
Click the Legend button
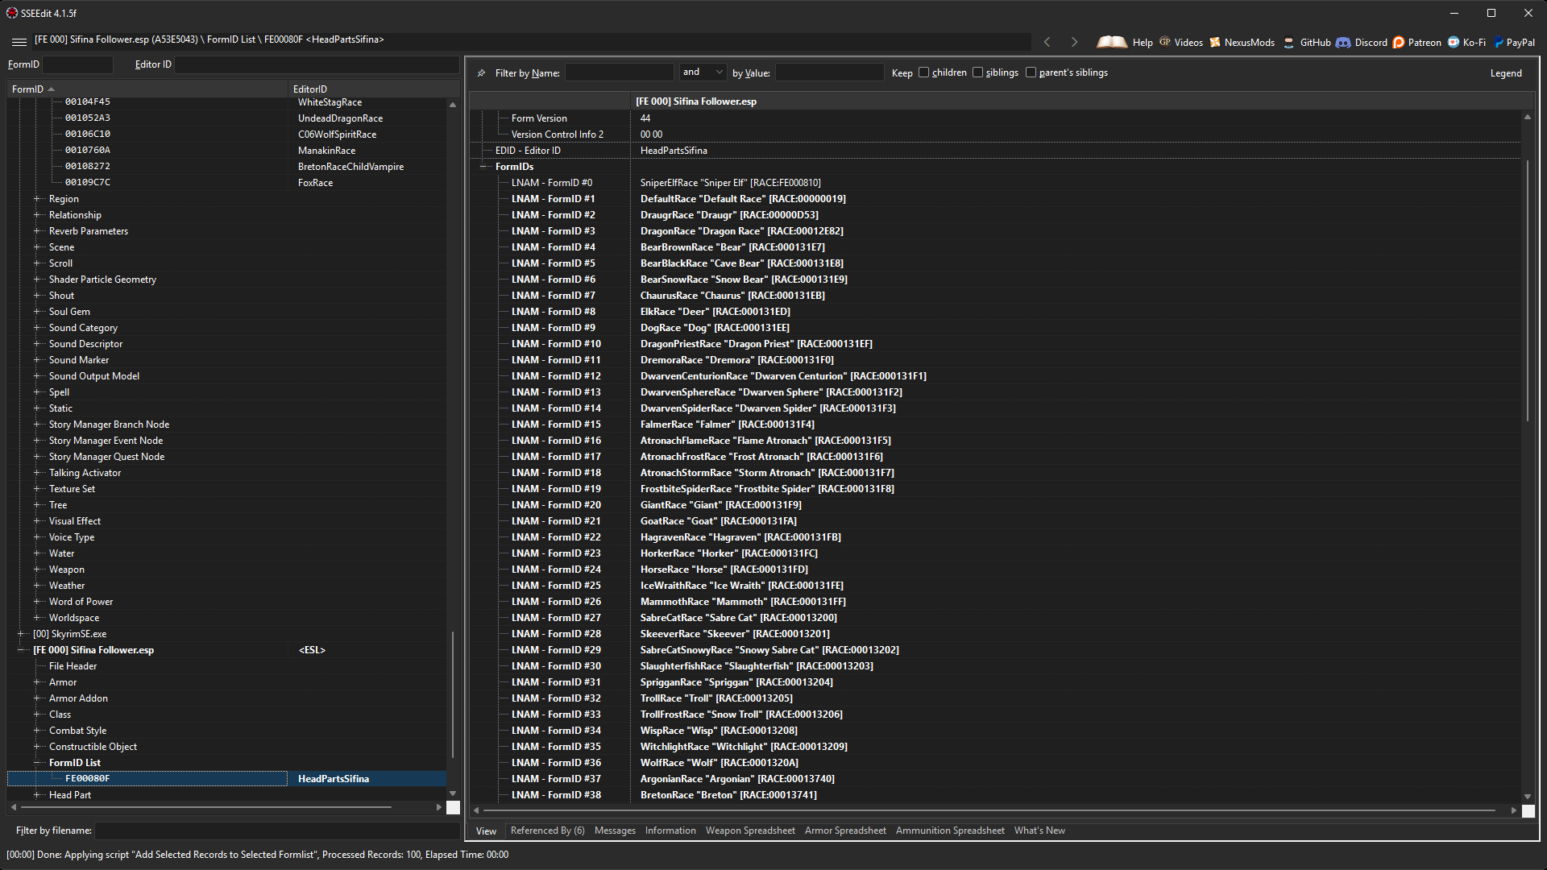1505,73
